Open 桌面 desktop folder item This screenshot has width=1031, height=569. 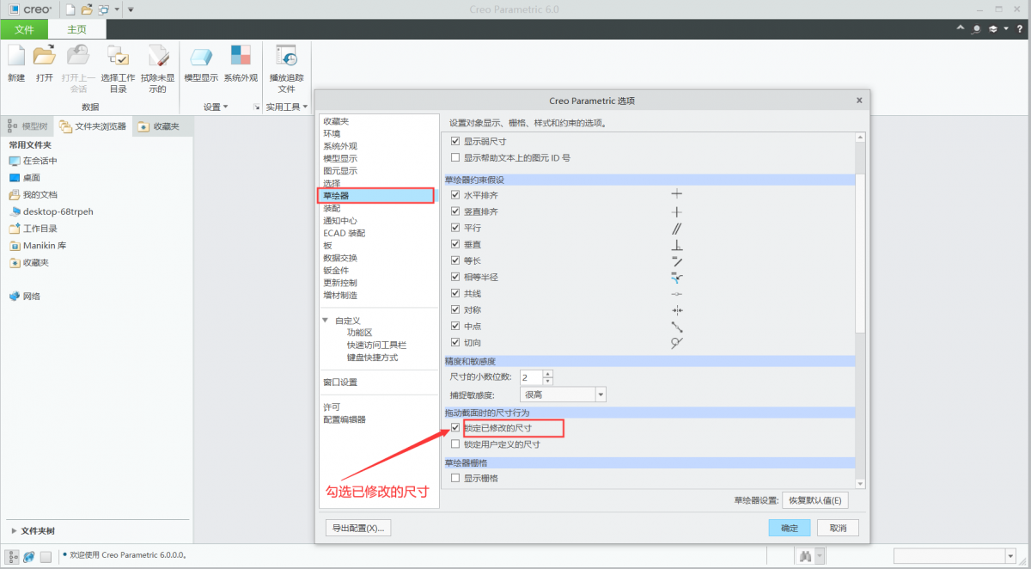tap(24, 178)
